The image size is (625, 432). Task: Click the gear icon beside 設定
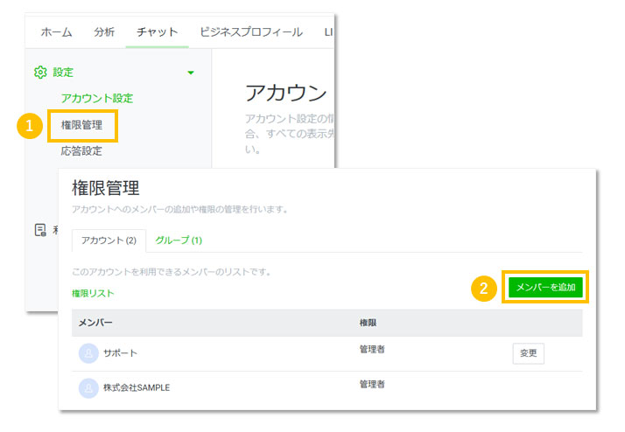pos(39,73)
